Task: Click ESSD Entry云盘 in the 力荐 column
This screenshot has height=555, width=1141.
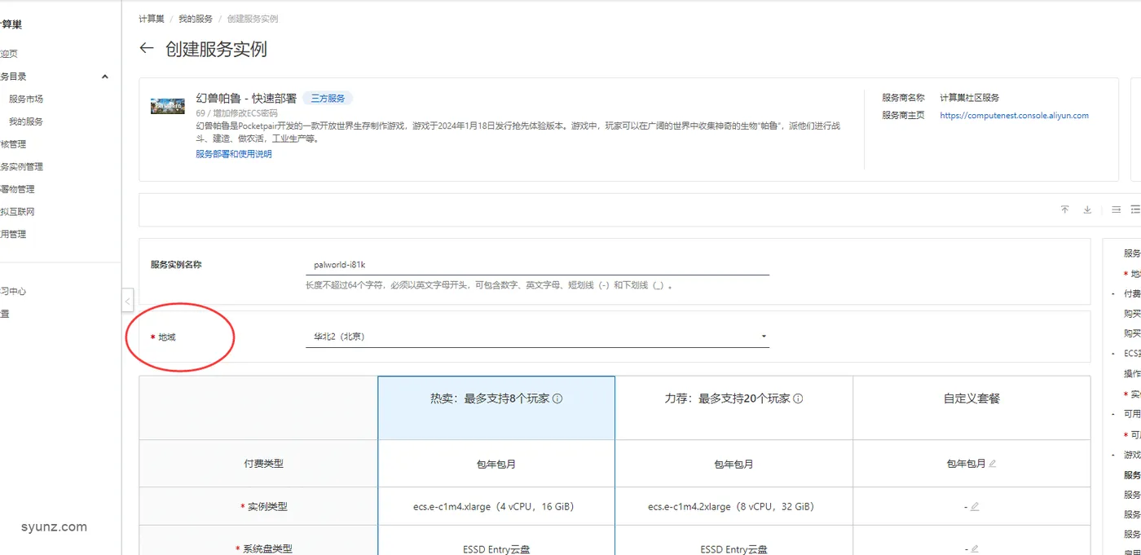Action: pyautogui.click(x=733, y=548)
